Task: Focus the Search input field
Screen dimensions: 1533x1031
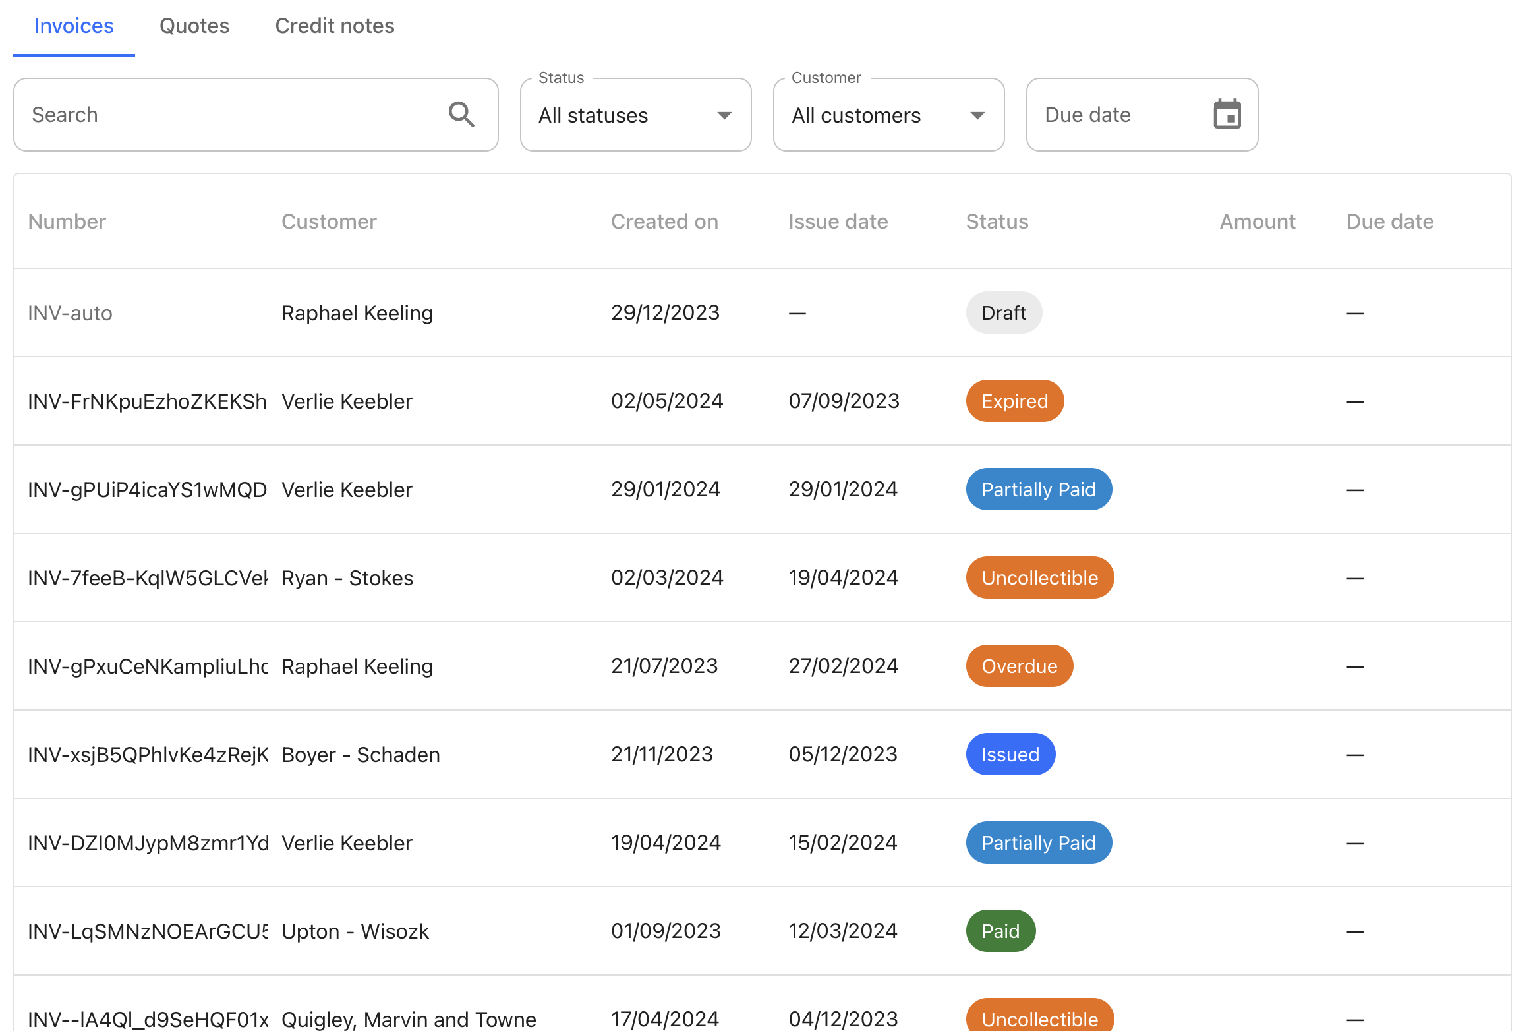Action: click(256, 115)
